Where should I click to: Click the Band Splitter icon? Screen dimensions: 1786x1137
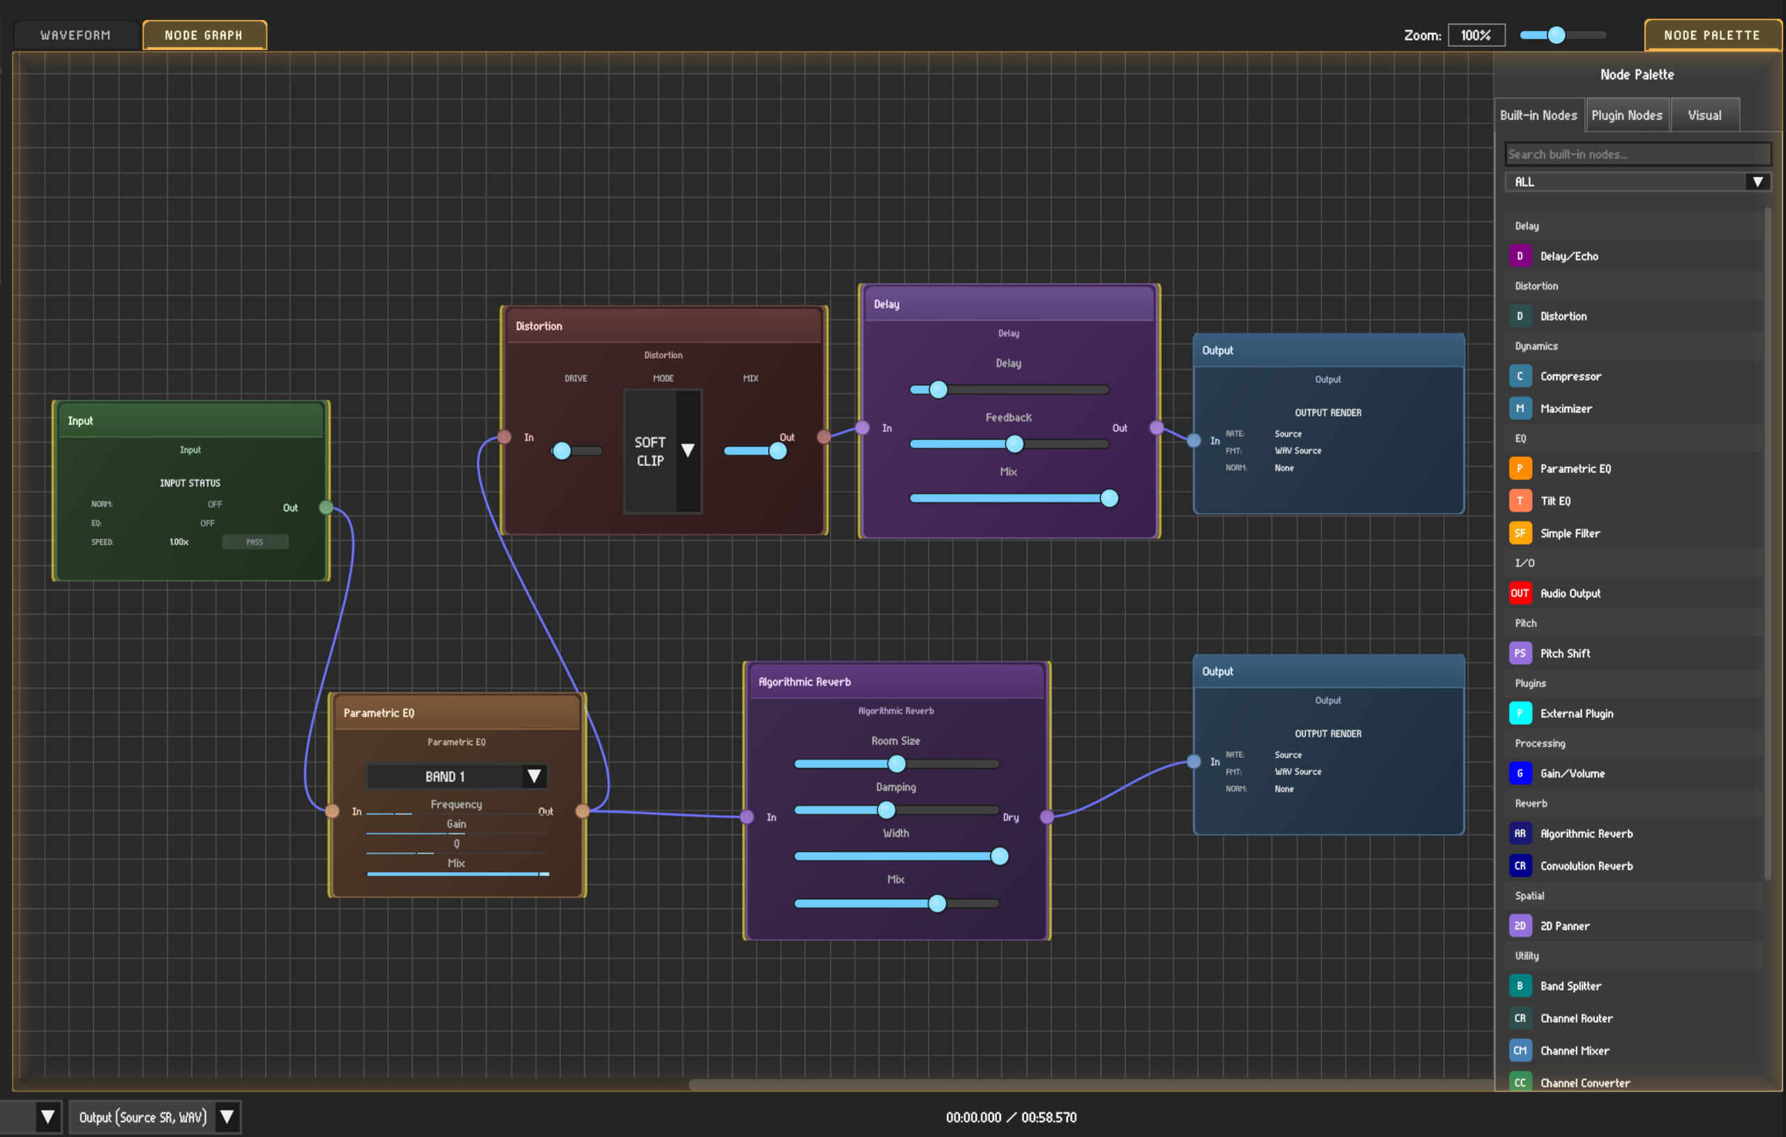(x=1519, y=986)
